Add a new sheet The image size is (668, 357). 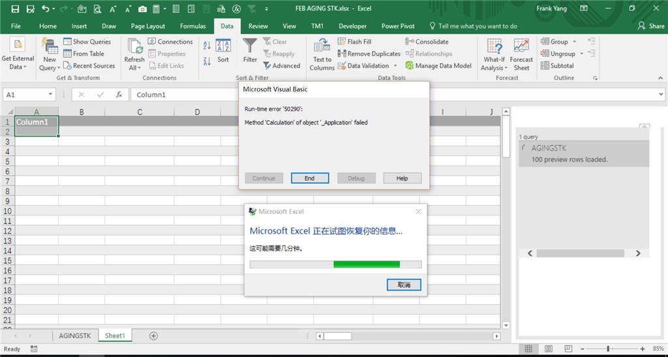(153, 335)
